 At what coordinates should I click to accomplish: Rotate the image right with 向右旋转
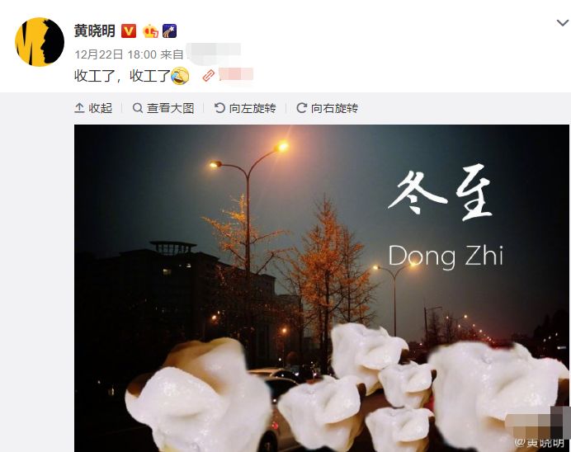click(327, 108)
